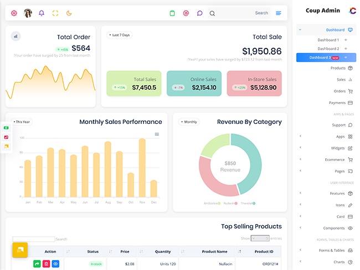Click the Top Selling Products search field
The image size is (360, 270).
coord(34,239)
